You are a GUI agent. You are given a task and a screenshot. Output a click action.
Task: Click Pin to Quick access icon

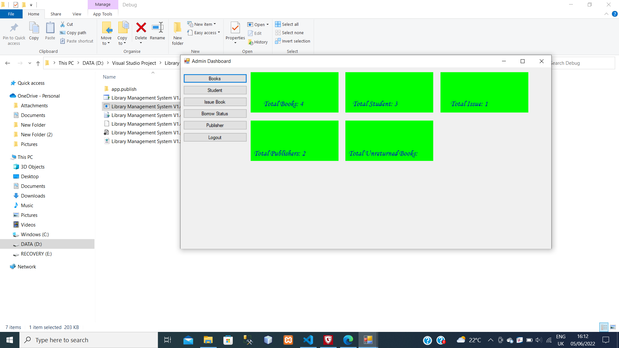coord(14,28)
